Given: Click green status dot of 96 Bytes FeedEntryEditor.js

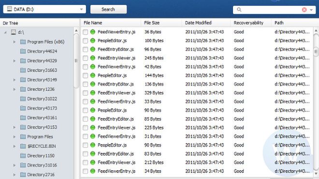Looking at the screenshot, I should (x=93, y=49).
